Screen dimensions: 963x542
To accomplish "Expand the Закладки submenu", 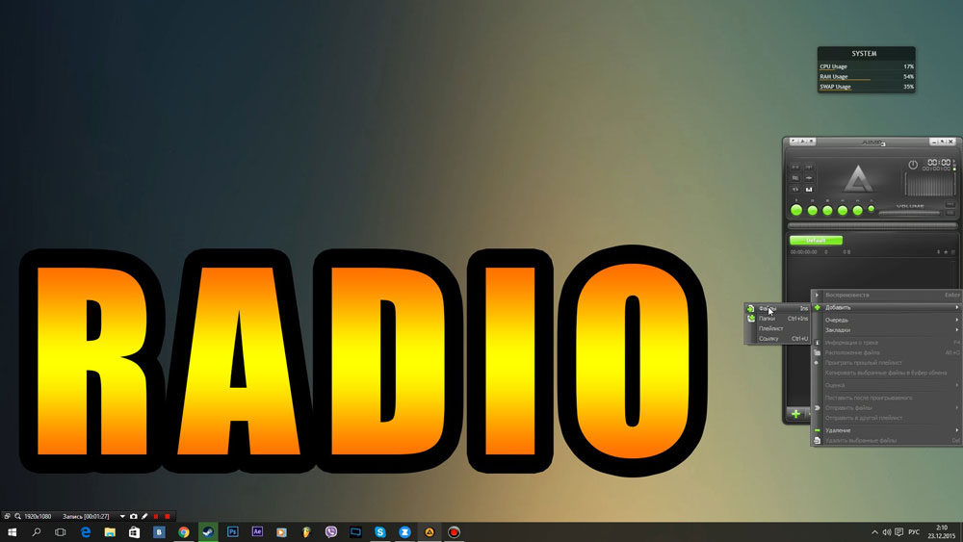I will click(887, 329).
